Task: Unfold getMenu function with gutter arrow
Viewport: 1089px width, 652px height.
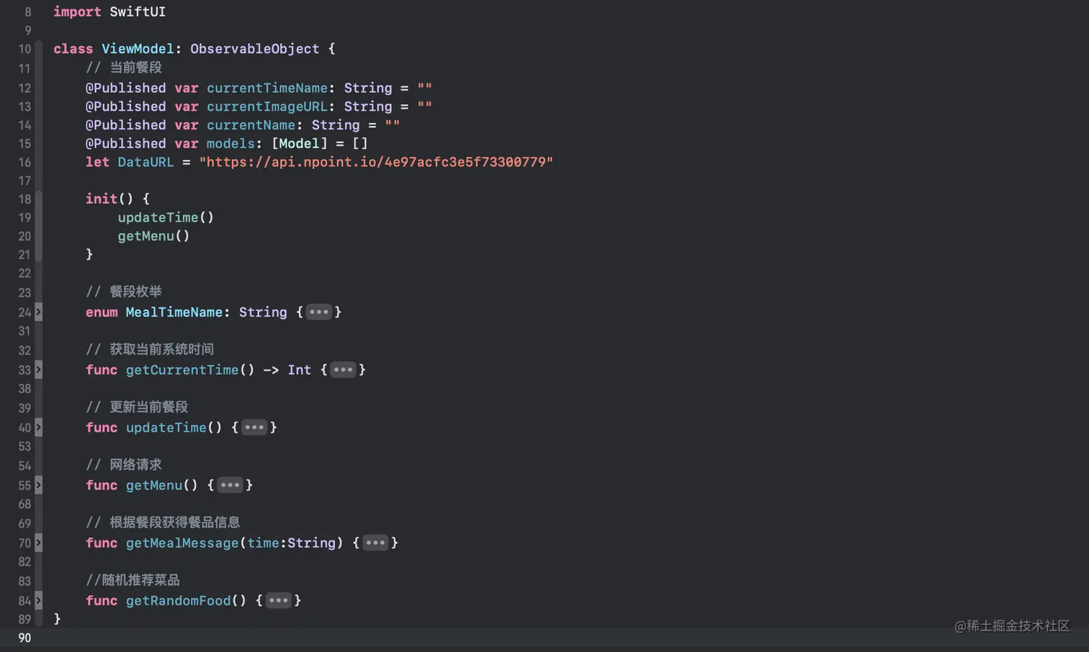Action: 39,484
